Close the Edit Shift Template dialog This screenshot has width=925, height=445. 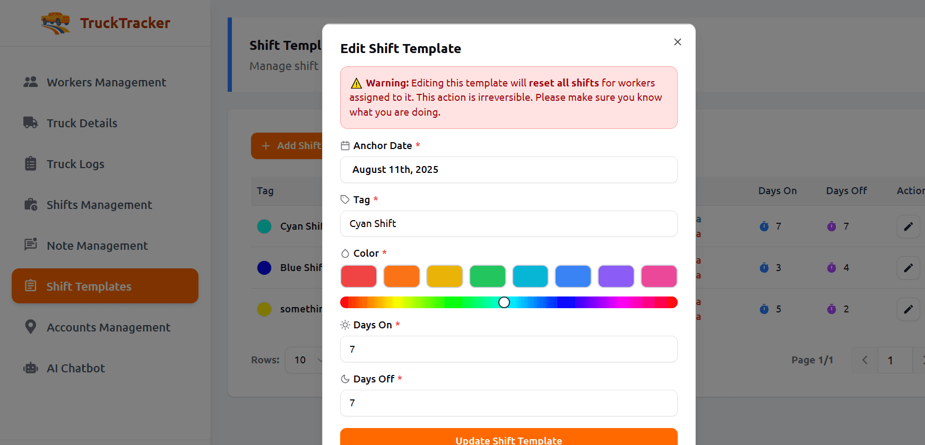coord(677,42)
